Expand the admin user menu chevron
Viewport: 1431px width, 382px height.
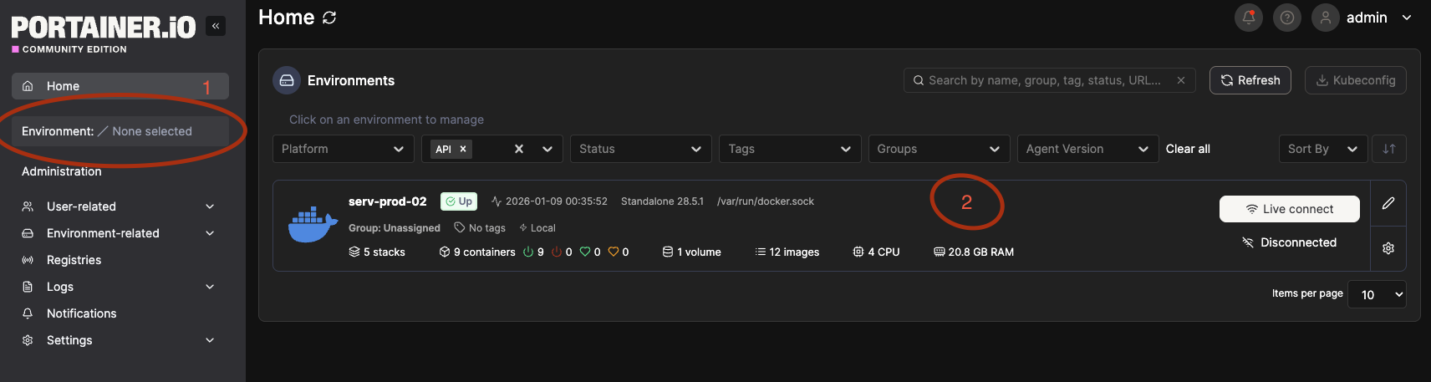click(x=1407, y=18)
